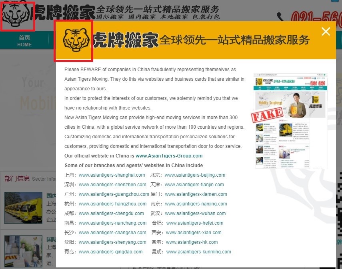Open the asiantigers-hefei.com link

click(x=195, y=223)
